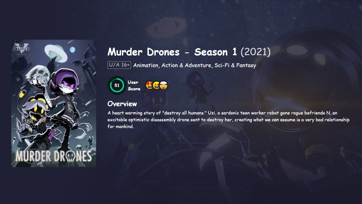
Task: Click the User Score label
Action: (134, 85)
